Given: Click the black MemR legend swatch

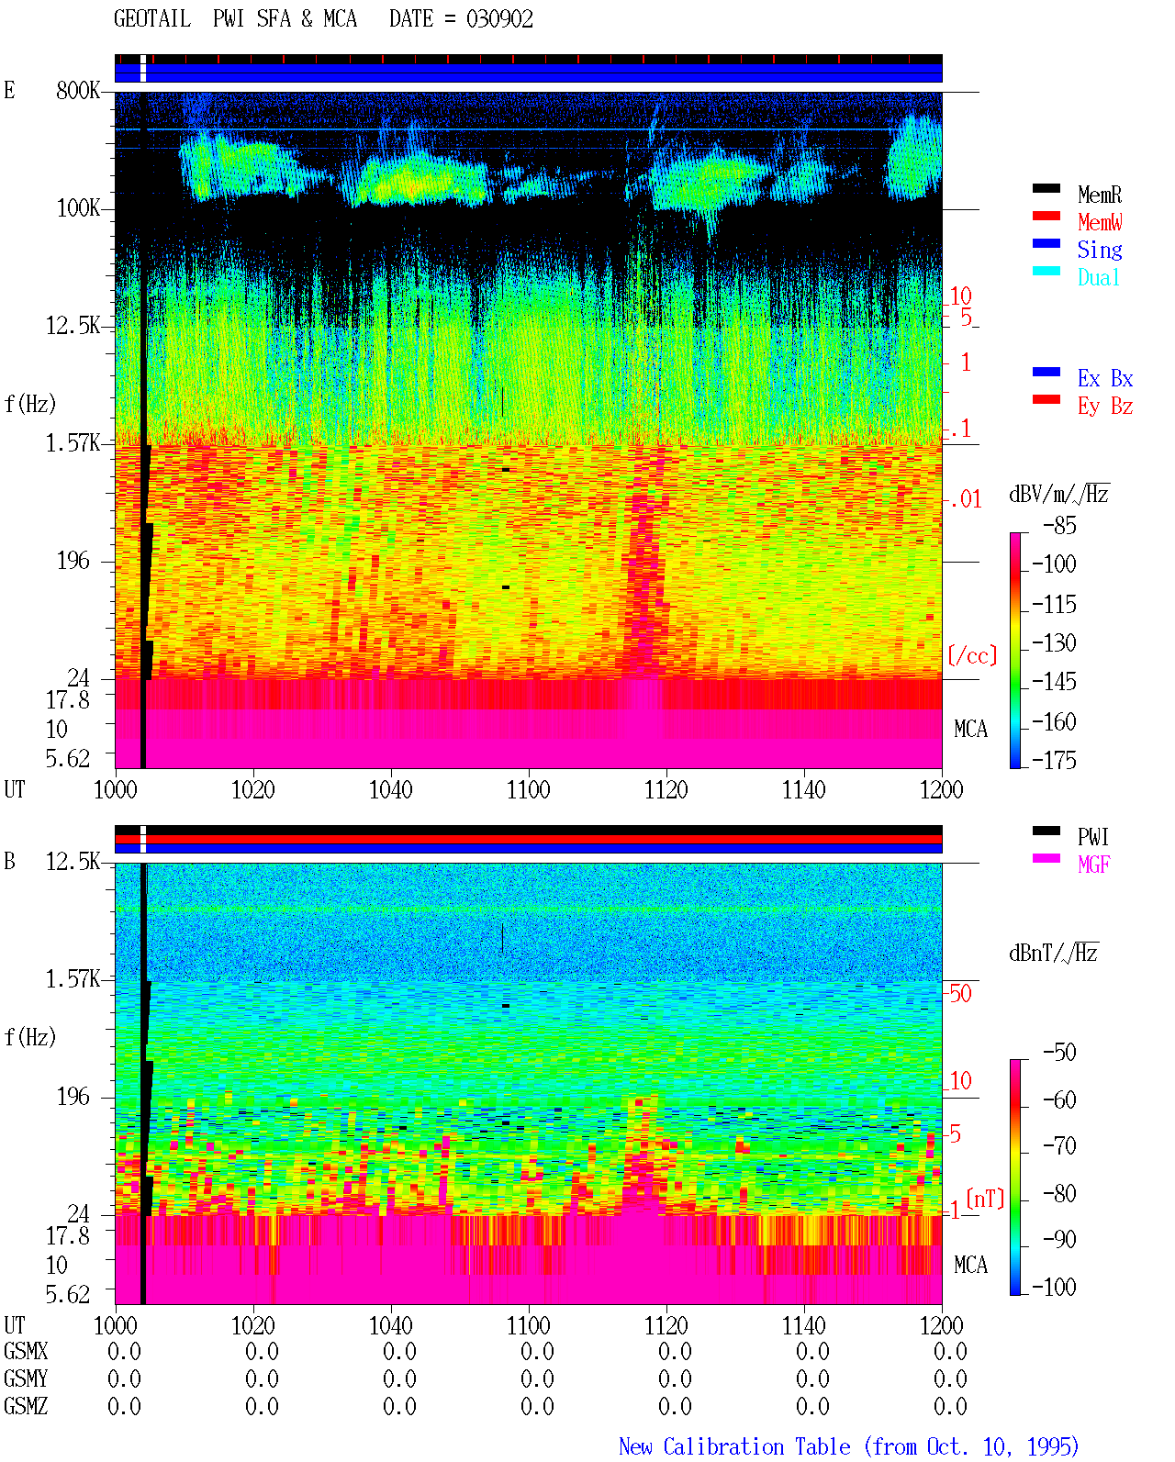Looking at the screenshot, I should (1046, 188).
